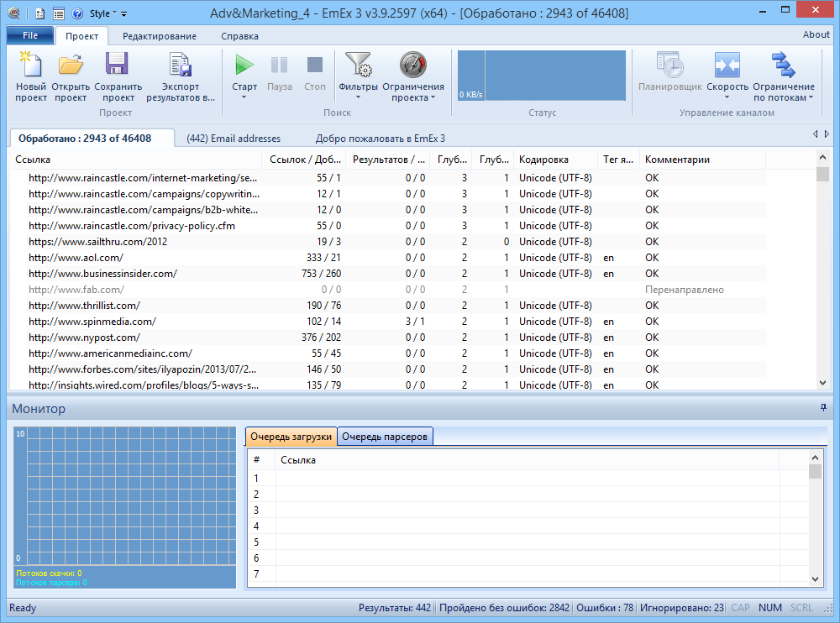Open the Справка ribbon tab
Viewport: 840px width, 623px height.
click(x=239, y=36)
